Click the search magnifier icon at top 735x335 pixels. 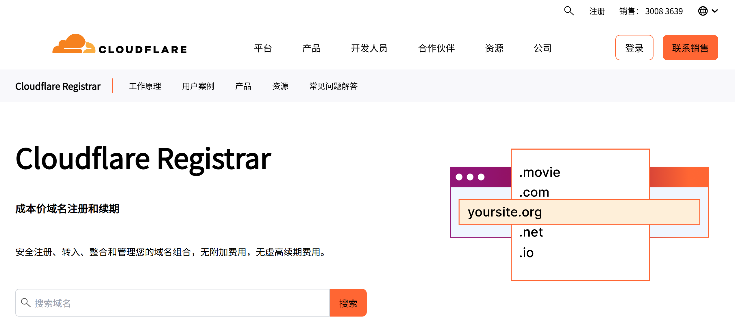pyautogui.click(x=569, y=11)
